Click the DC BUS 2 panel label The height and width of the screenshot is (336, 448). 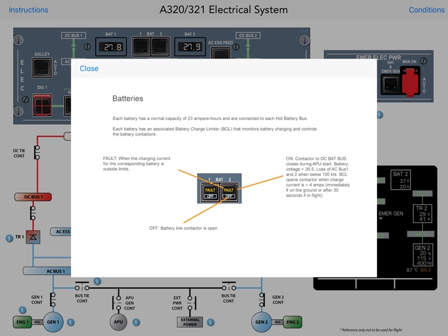(x=248, y=35)
